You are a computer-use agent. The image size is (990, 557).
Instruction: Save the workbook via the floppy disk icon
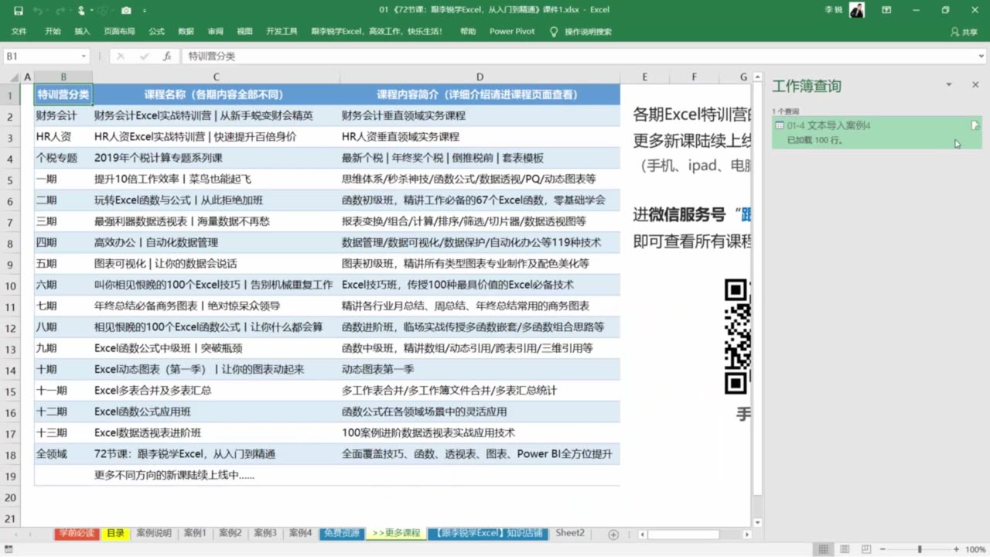(19, 11)
